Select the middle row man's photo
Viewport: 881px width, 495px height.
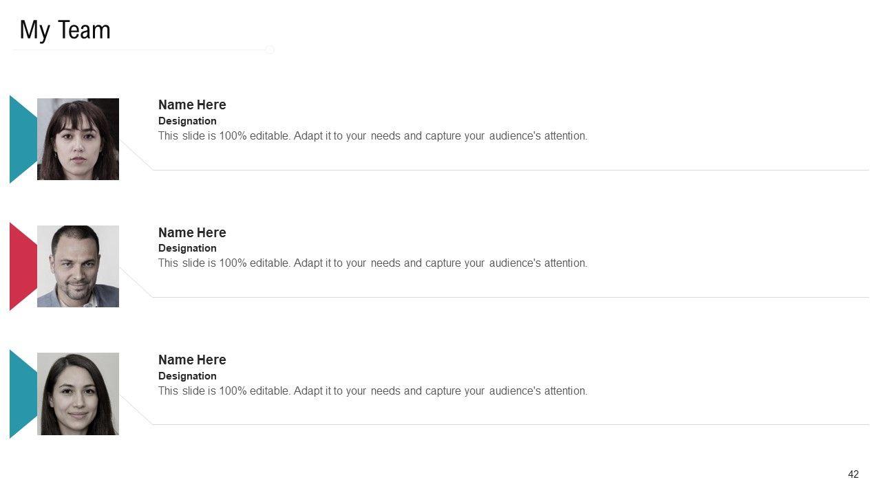(x=78, y=266)
